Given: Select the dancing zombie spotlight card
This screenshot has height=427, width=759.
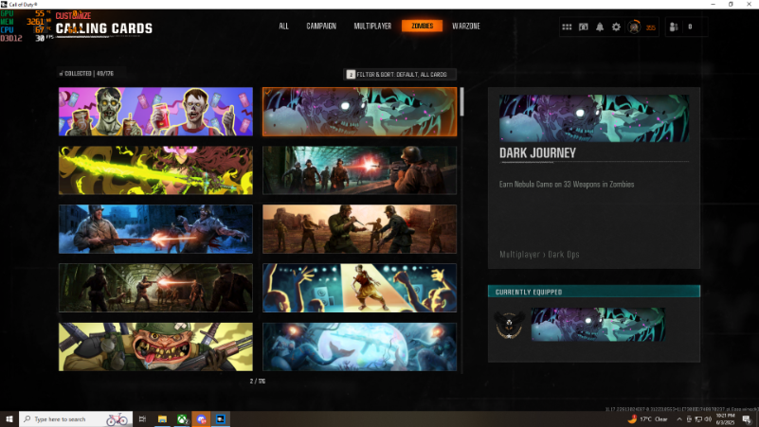Looking at the screenshot, I should pos(360,288).
